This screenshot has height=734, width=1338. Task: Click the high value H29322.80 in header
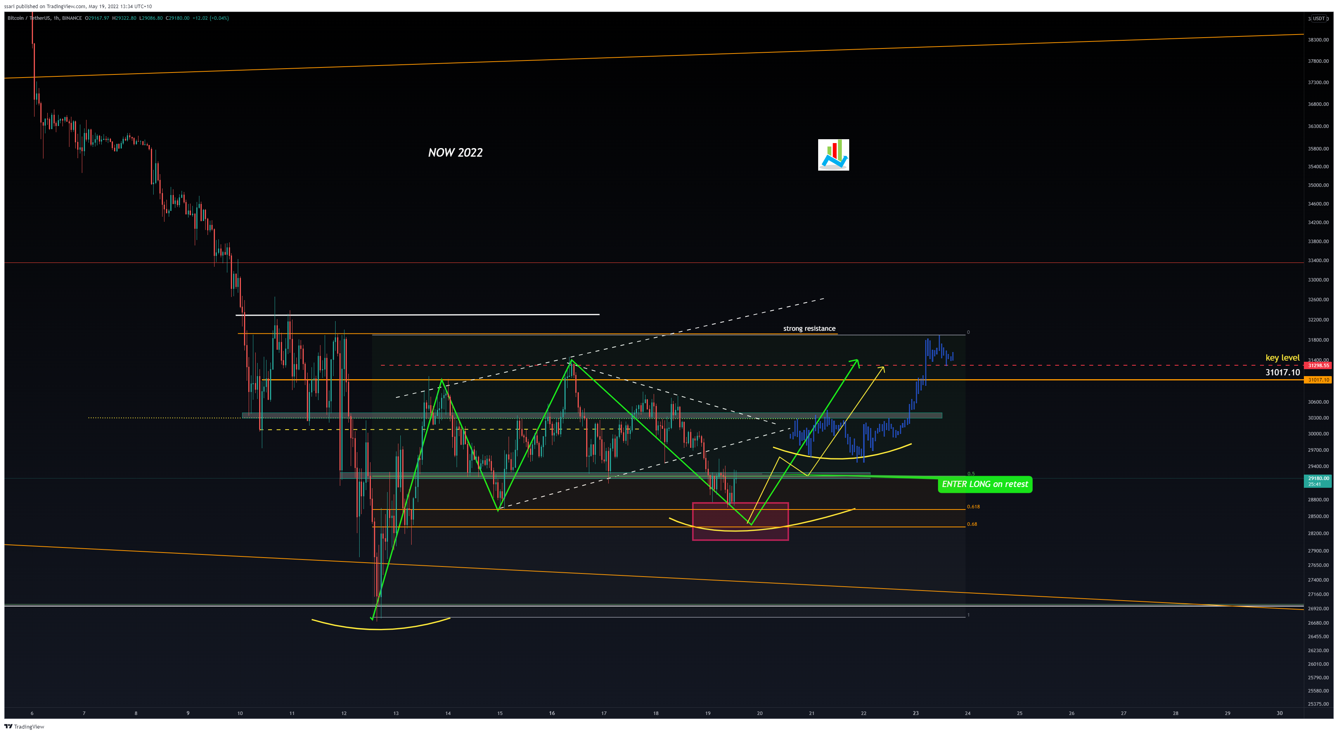click(124, 18)
